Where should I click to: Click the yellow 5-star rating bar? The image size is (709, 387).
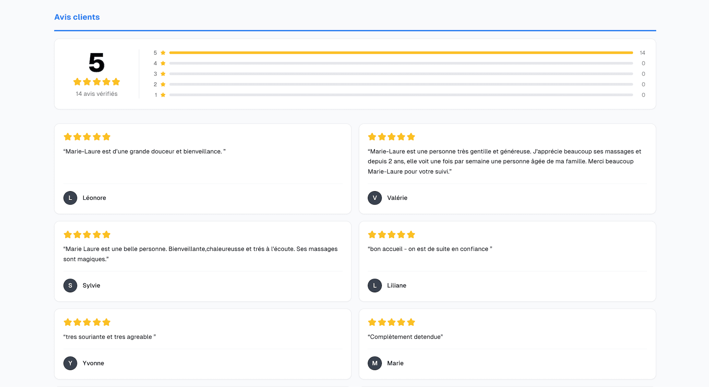tap(401, 53)
